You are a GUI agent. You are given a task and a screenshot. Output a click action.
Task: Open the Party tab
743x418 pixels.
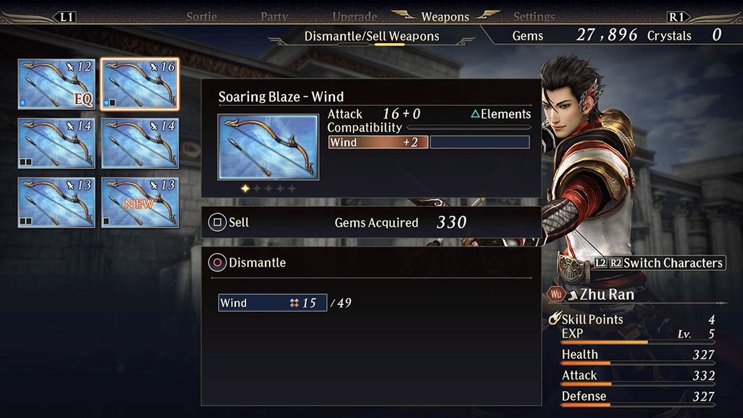[x=274, y=17]
